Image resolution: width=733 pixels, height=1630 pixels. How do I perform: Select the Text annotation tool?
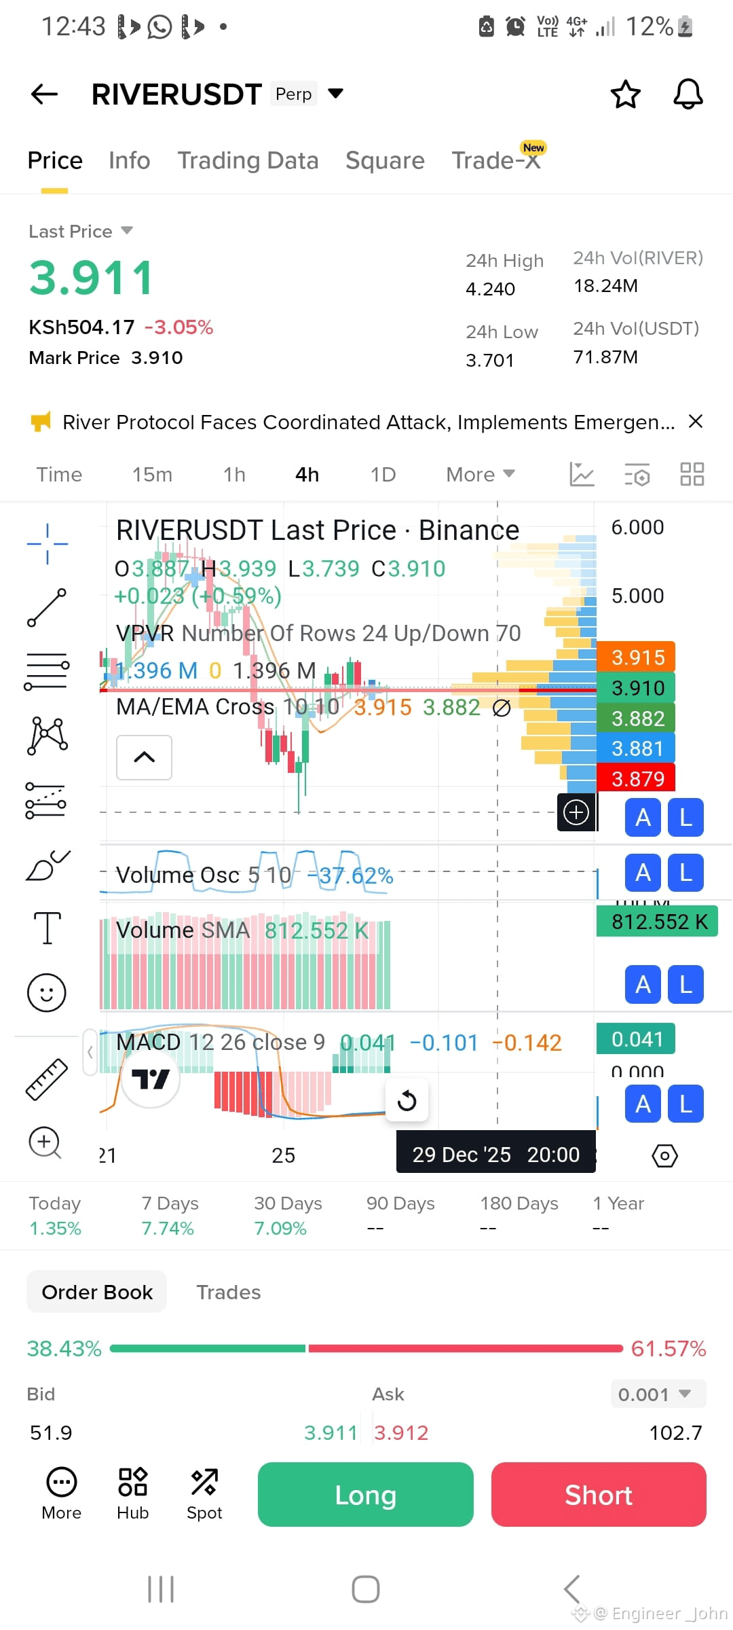pos(48,928)
